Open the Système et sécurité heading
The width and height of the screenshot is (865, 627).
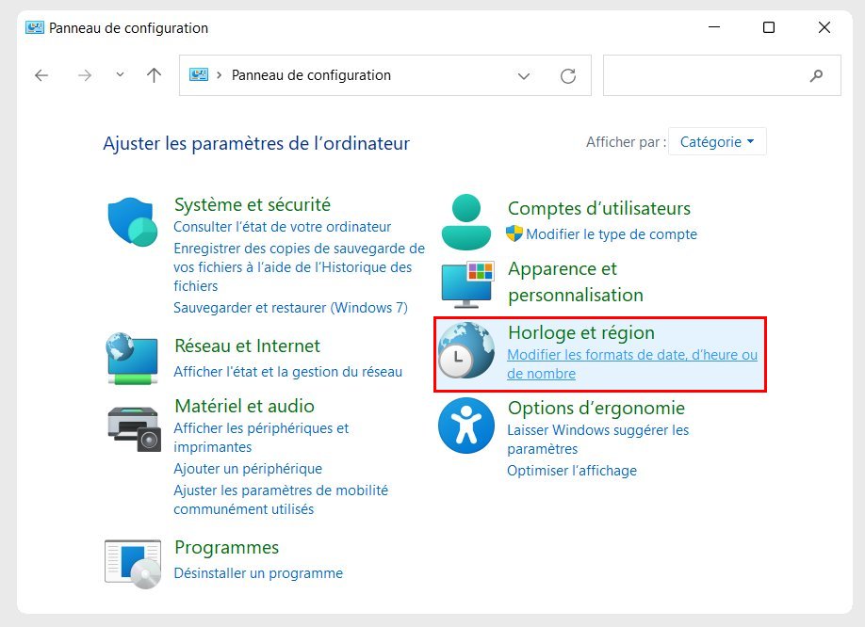pos(253,204)
